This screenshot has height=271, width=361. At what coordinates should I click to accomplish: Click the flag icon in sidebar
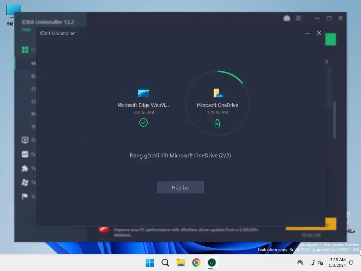[x=25, y=197]
